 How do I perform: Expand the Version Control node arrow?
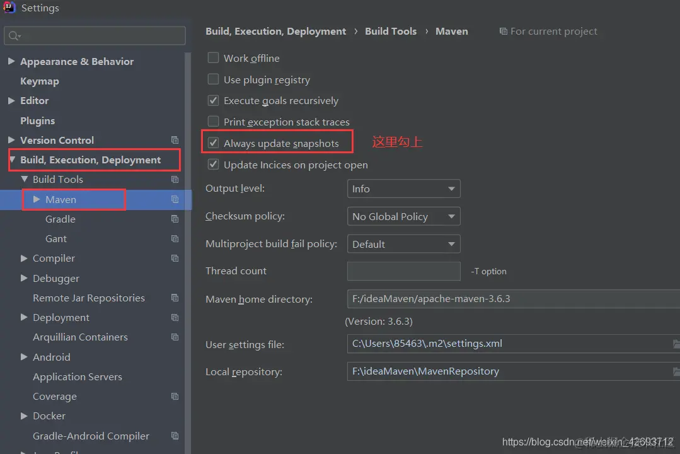click(11, 140)
